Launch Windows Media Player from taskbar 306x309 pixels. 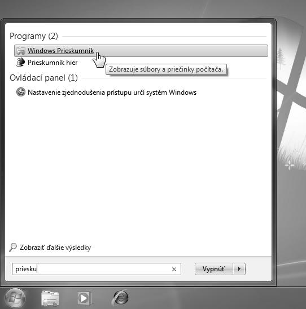tap(85, 298)
